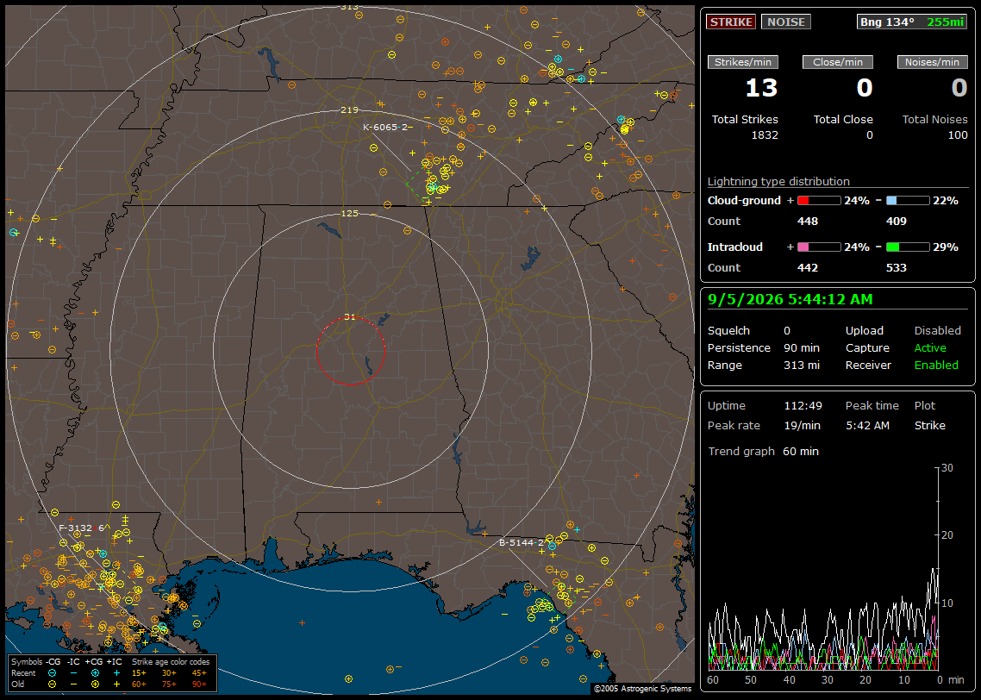Select storm cell label K-6065-2
This screenshot has width=981, height=700.
pyautogui.click(x=385, y=127)
